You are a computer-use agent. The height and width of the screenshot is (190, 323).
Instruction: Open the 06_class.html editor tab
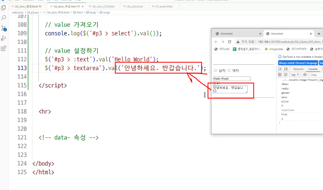(135, 6)
